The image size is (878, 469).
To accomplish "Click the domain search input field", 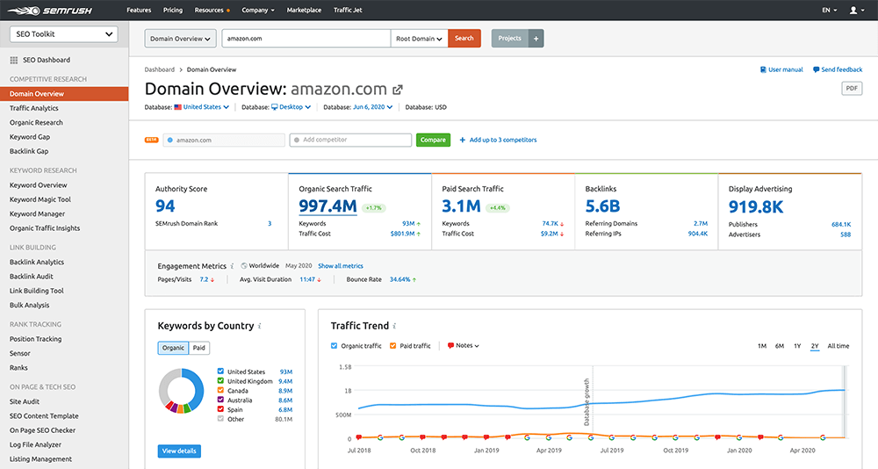I will 306,39.
